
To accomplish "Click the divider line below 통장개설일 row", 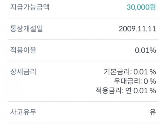I will click(x=83, y=40).
